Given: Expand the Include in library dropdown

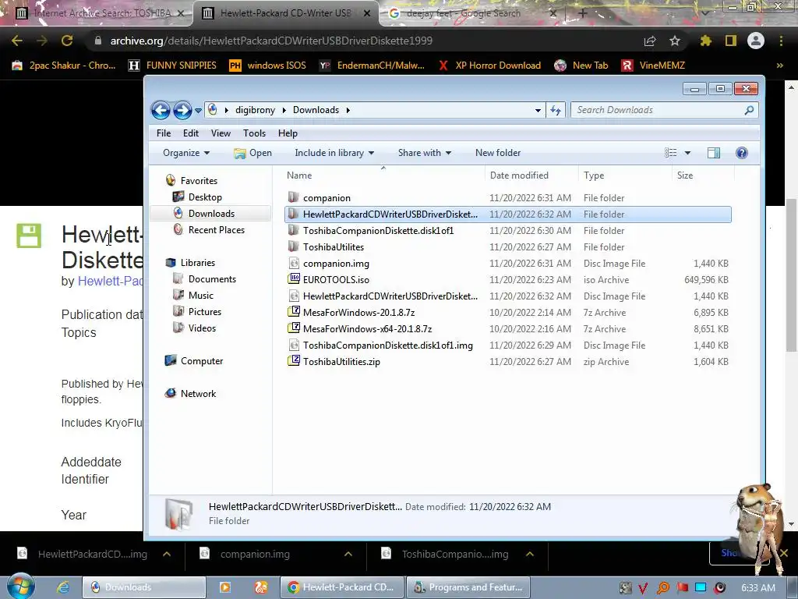Looking at the screenshot, I should click(x=334, y=153).
